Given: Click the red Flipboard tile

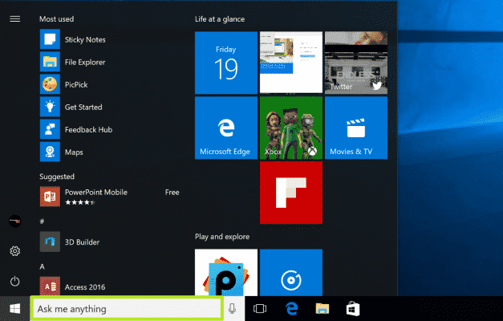Looking at the screenshot, I should [290, 193].
